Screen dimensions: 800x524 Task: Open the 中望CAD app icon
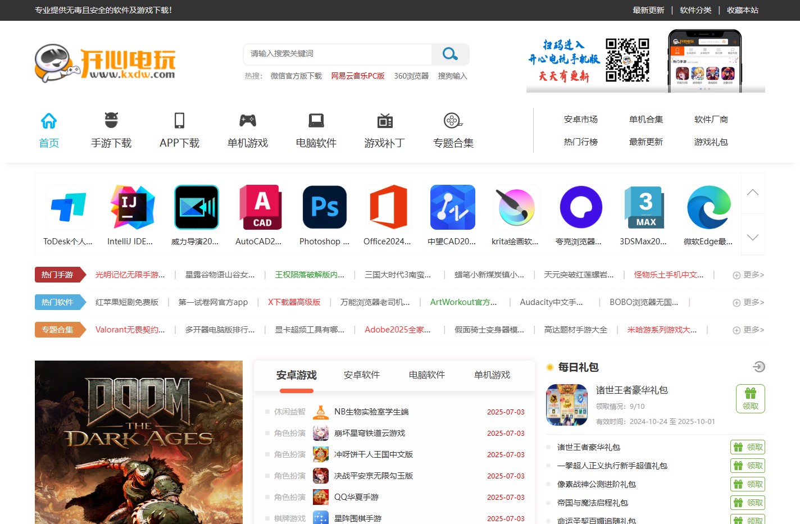(x=452, y=207)
